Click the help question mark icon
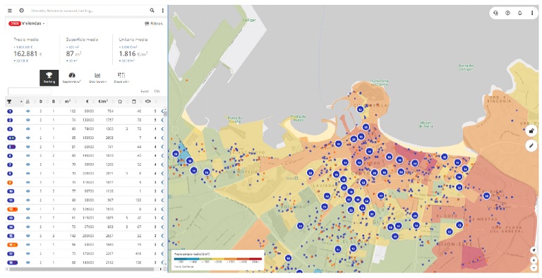Image resolution: width=542 pixels, height=278 pixels. click(x=508, y=13)
